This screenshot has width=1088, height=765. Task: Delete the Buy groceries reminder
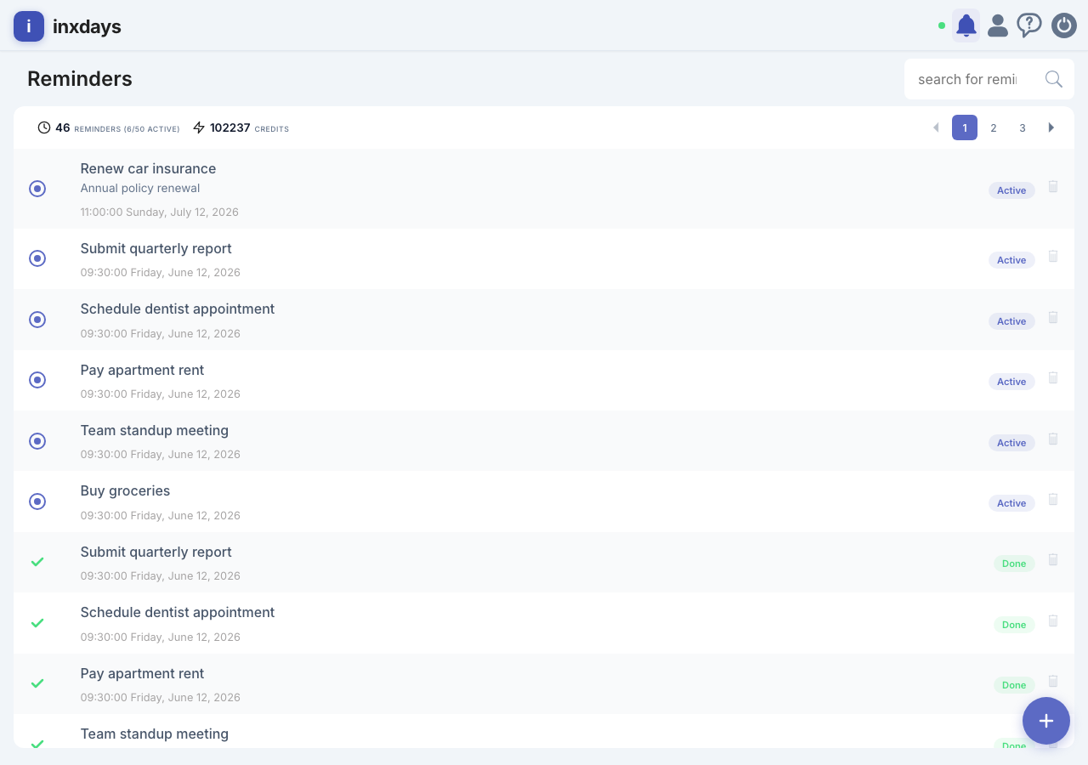[x=1053, y=499]
